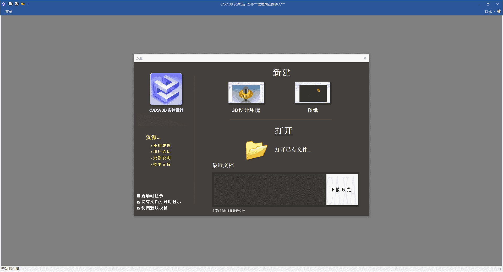Image resolution: width=503 pixels, height=272 pixels.
Task: Click the default template new document icon
Action: coord(17,4)
